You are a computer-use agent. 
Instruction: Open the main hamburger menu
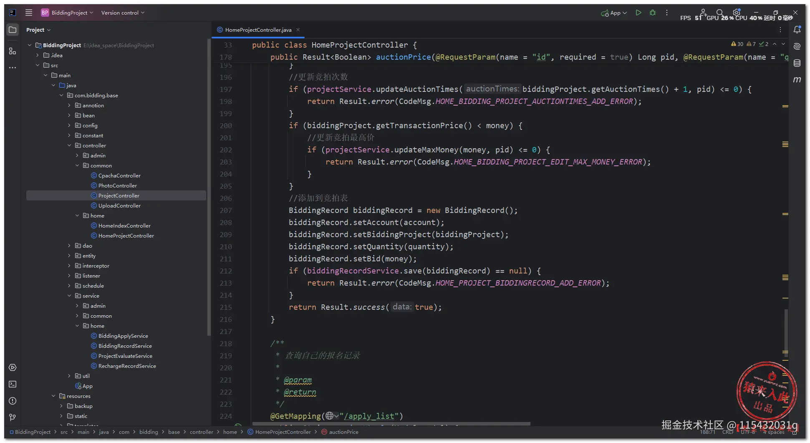pyautogui.click(x=29, y=13)
